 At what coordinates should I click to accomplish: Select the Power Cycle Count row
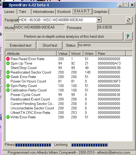click(69, 95)
